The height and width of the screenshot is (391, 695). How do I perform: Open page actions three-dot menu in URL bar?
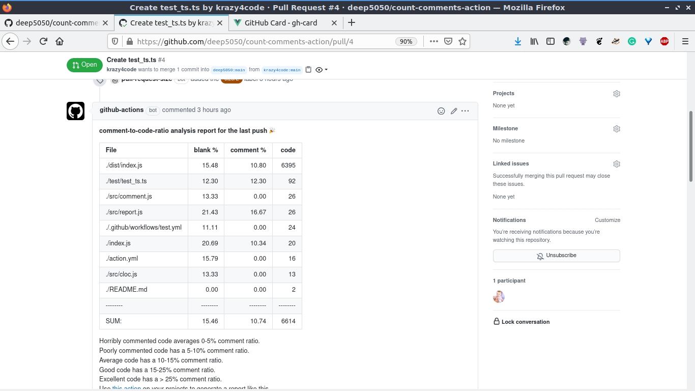click(x=433, y=42)
